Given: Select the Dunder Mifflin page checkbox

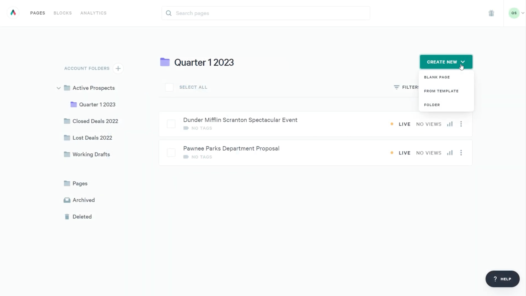Looking at the screenshot, I should click(x=171, y=124).
